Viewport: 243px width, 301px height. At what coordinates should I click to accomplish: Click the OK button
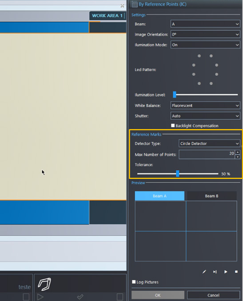pyautogui.click(x=158, y=295)
